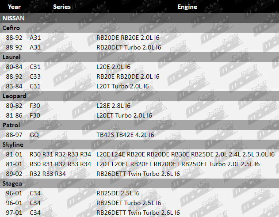The height and width of the screenshot is (217, 279).
Task: Click Skyline RB26DETT Twin Turbo engine cell
Action: pos(138,174)
